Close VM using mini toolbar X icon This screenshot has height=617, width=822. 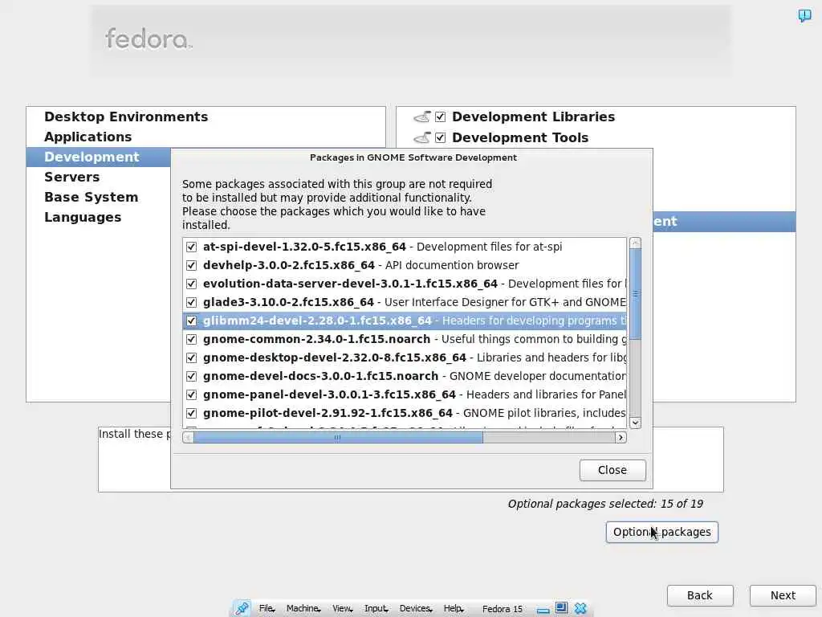(580, 609)
